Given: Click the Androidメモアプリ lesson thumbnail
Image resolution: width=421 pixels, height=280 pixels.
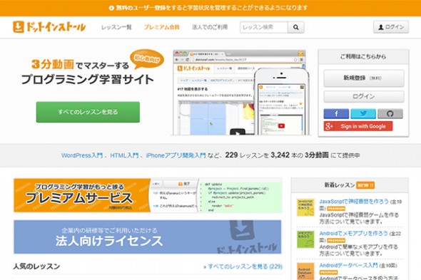Looking at the screenshot, I should pos(305,239).
